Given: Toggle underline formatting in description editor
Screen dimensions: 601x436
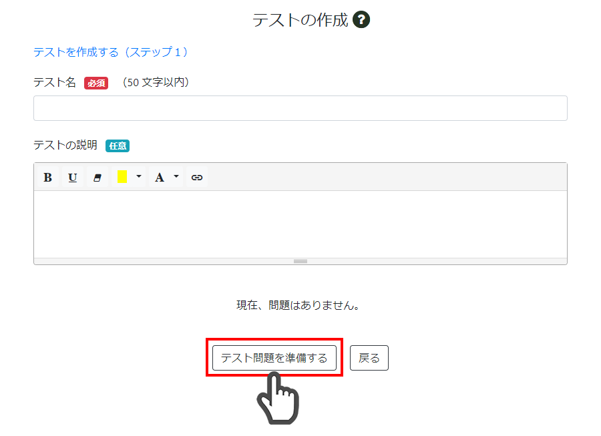Looking at the screenshot, I should 72,178.
